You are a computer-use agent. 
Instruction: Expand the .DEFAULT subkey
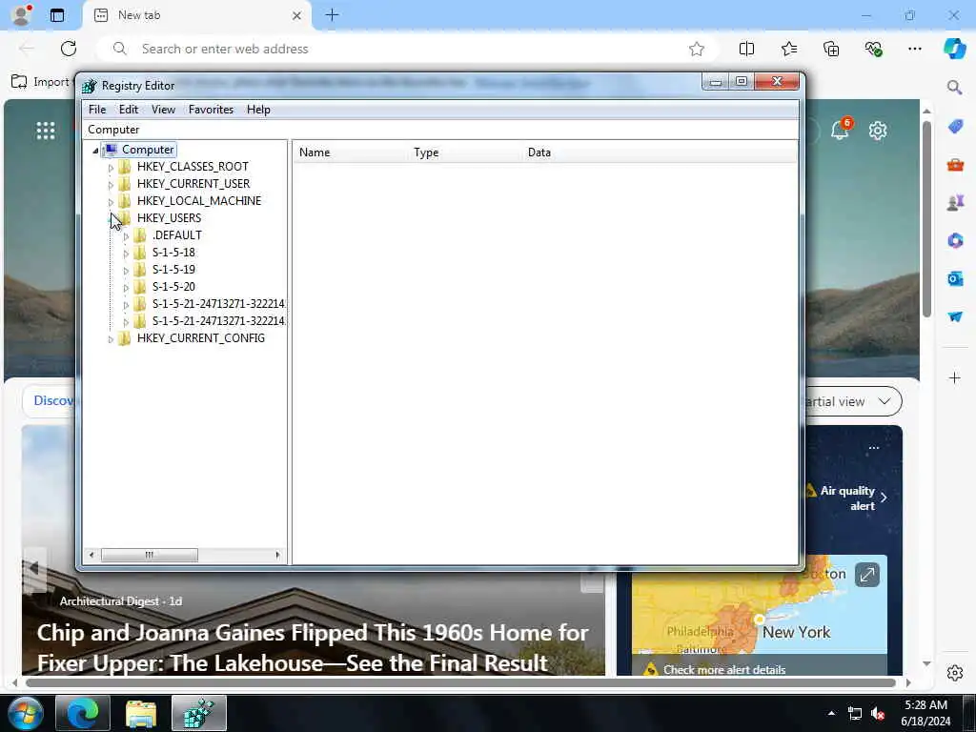pos(126,236)
